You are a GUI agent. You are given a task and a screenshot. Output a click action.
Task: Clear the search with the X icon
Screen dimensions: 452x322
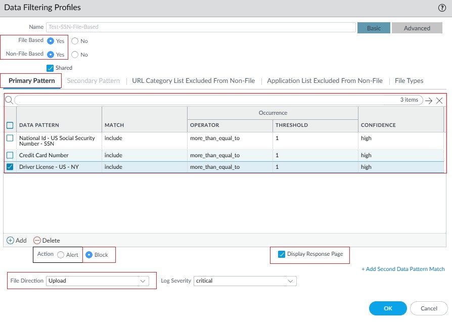[439, 101]
